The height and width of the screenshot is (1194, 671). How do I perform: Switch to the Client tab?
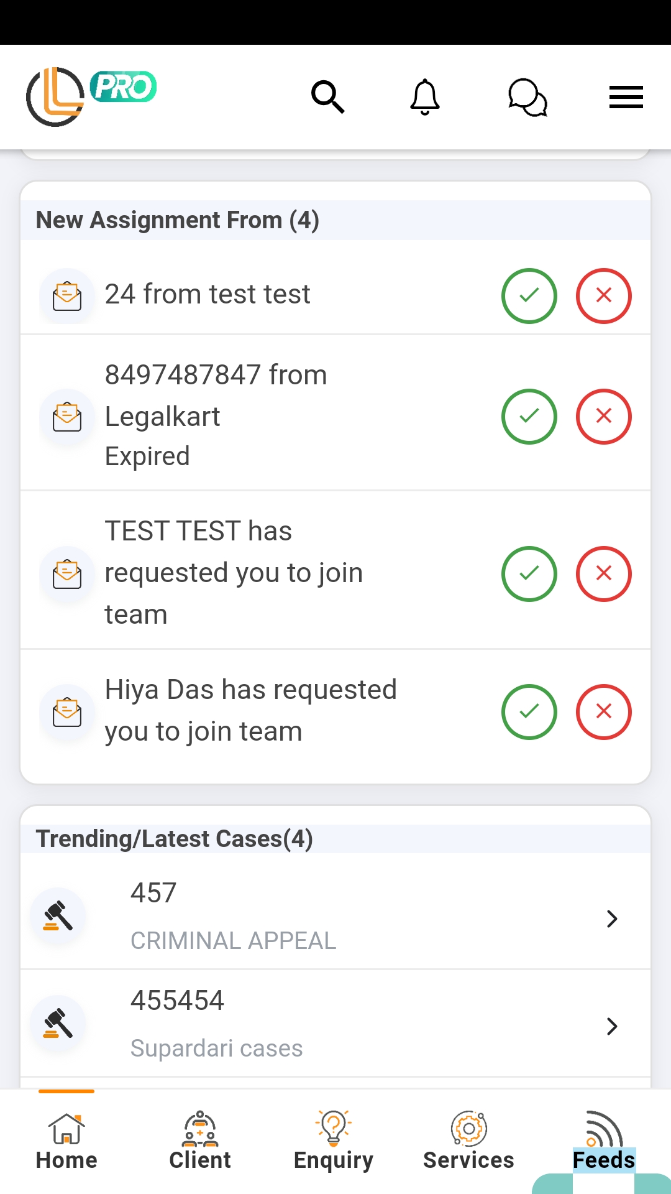(x=200, y=1142)
